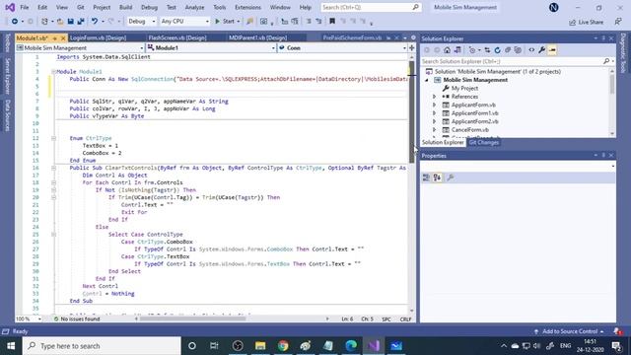Image resolution: width=631 pixels, height=355 pixels.
Task: Click the Live Share button
Action: (x=587, y=22)
